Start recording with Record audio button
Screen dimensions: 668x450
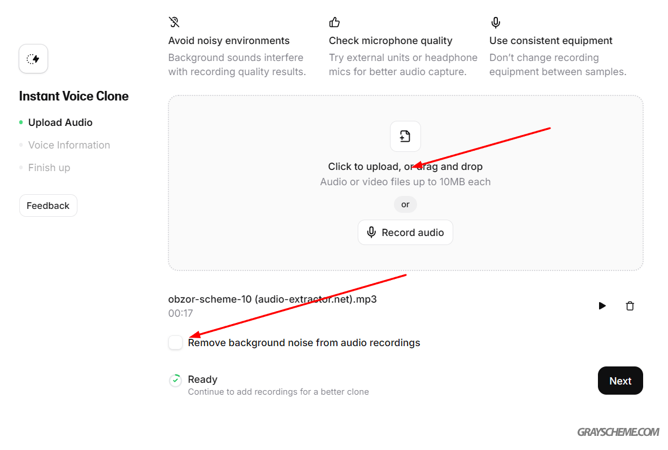405,233
